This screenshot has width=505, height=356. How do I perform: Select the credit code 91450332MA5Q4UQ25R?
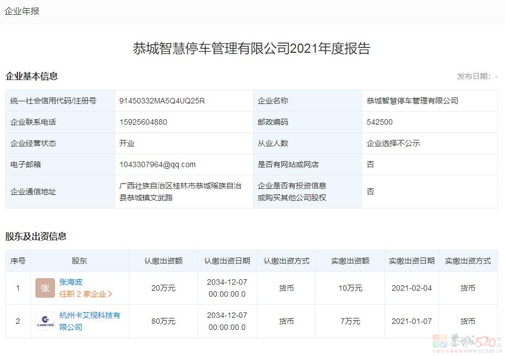pyautogui.click(x=162, y=101)
